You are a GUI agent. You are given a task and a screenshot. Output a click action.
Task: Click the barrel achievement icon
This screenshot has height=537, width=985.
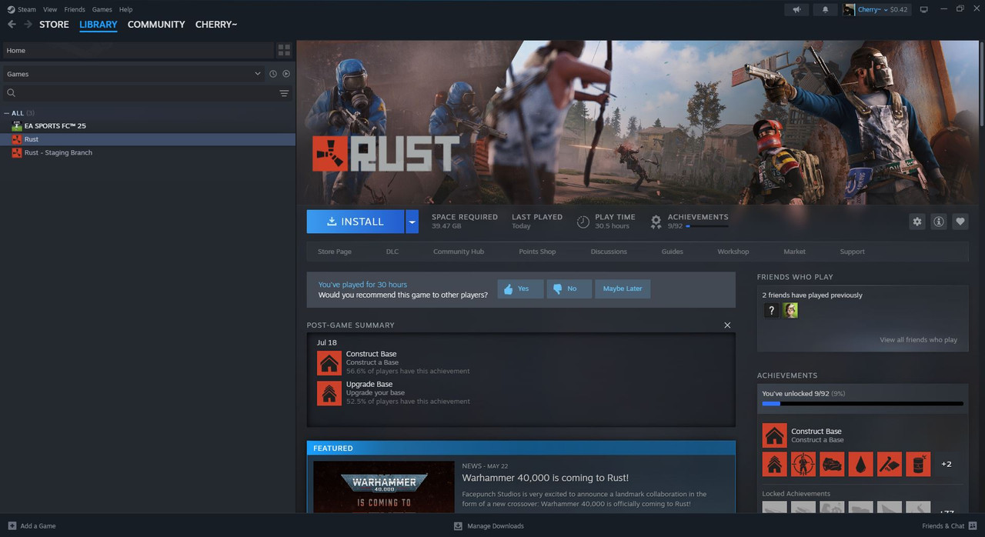[x=918, y=464]
